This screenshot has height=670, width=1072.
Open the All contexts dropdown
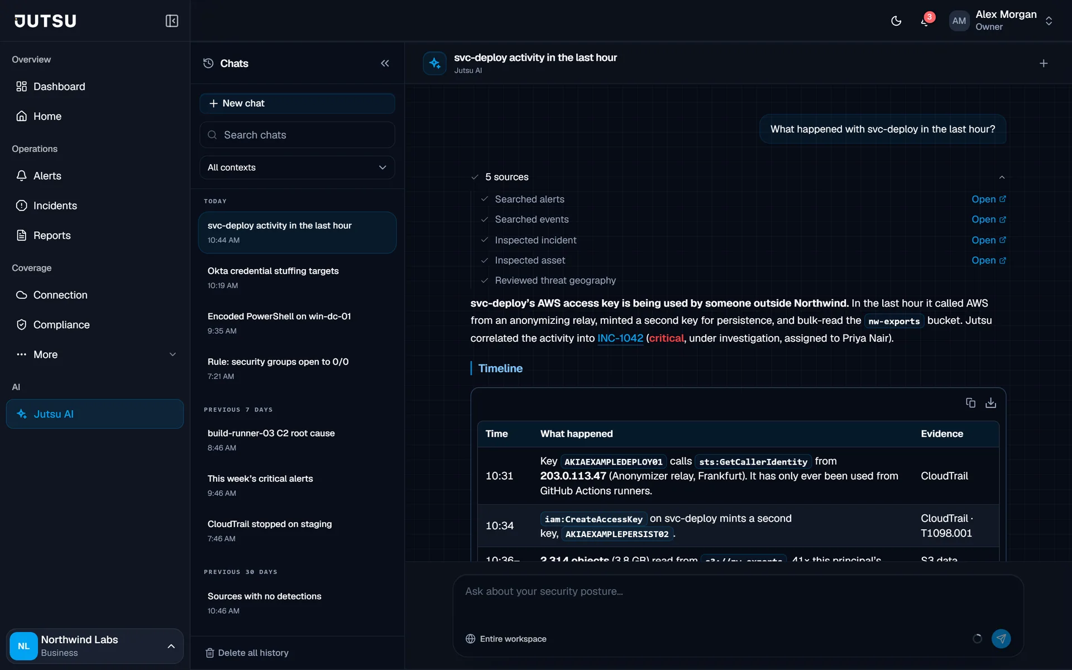[297, 167]
